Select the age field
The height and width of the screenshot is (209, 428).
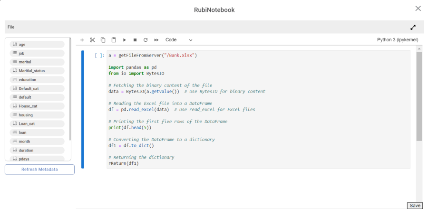click(x=37, y=45)
